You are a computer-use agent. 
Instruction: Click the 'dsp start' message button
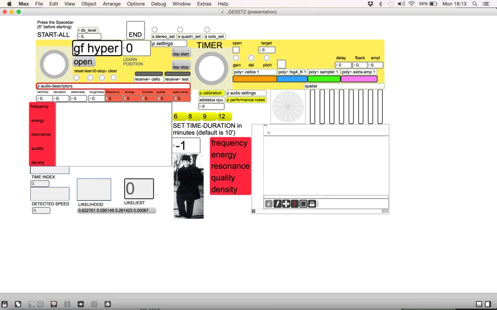(181, 53)
